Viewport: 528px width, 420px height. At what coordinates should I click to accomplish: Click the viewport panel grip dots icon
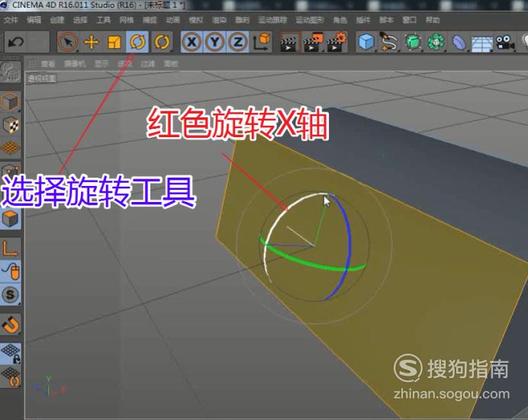[x=31, y=63]
